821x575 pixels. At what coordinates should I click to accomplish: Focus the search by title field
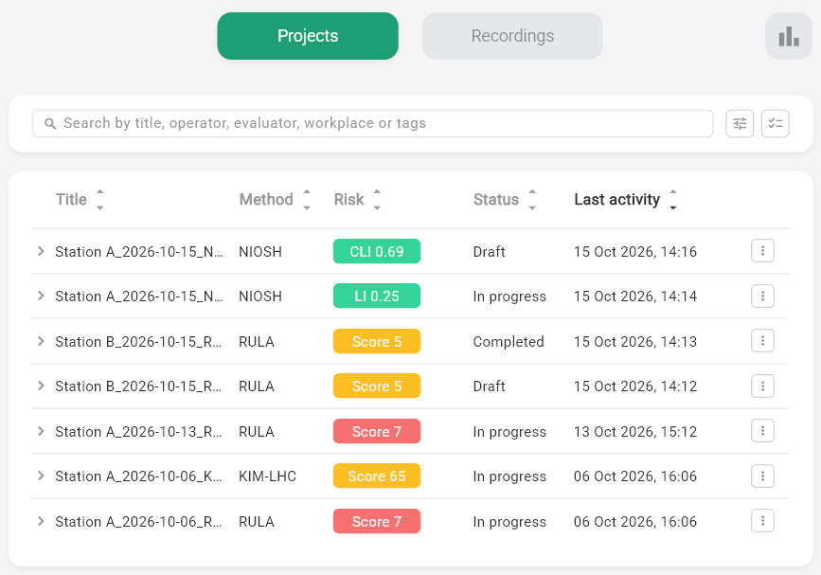[x=373, y=123]
